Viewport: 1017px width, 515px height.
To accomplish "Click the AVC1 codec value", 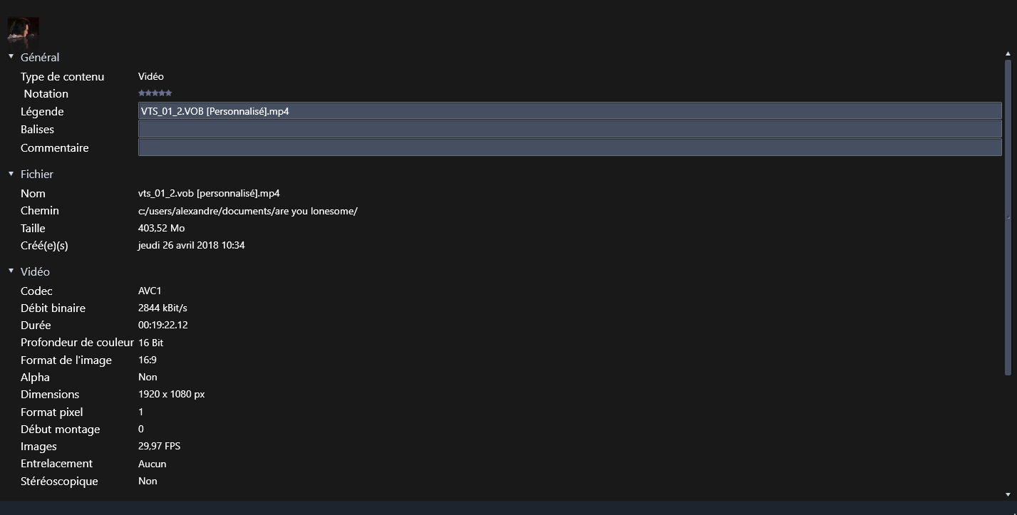I will click(x=150, y=291).
